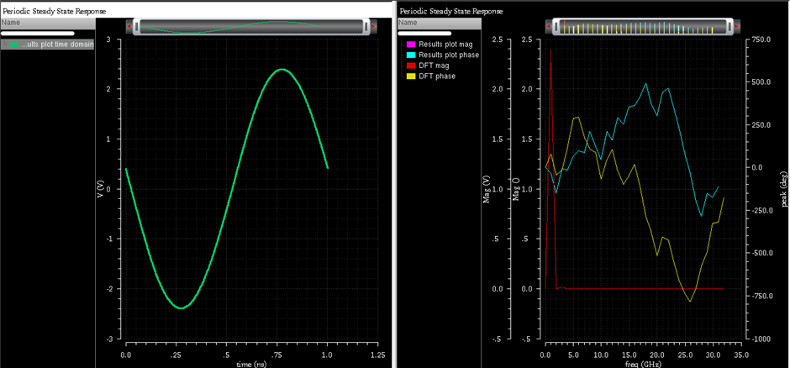790x368 pixels.
Task: Select the green time domain trace swatch
Action: click(14, 45)
